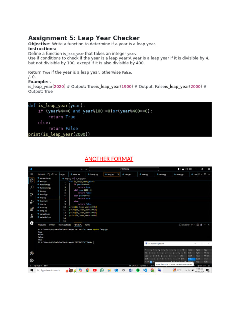Add a new terminal with plus

pyautogui.click(x=192, y=225)
